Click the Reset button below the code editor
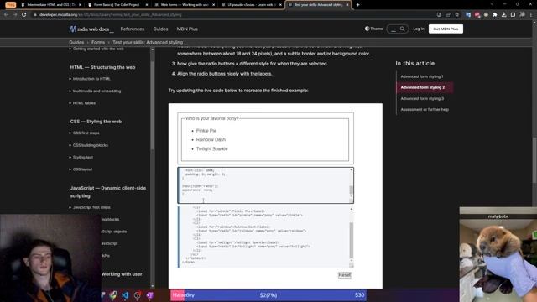Viewport: 537px width, 302px height. click(x=345, y=275)
